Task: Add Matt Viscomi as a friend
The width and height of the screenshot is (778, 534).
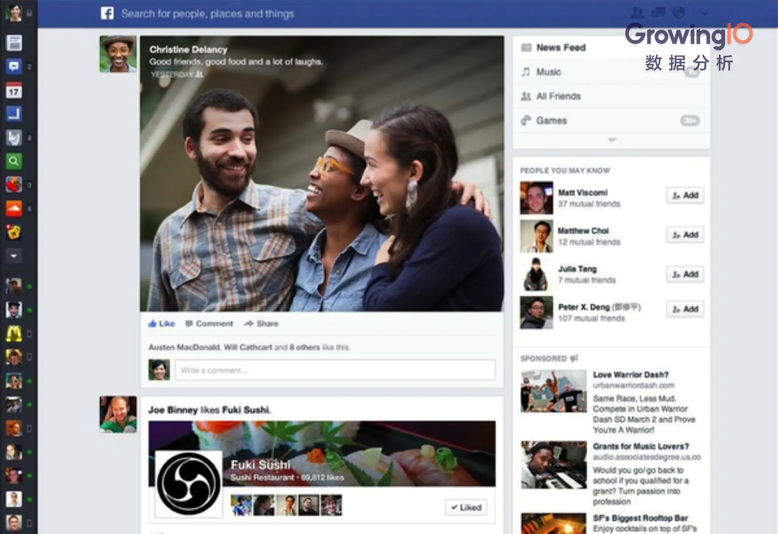Action: (x=685, y=195)
